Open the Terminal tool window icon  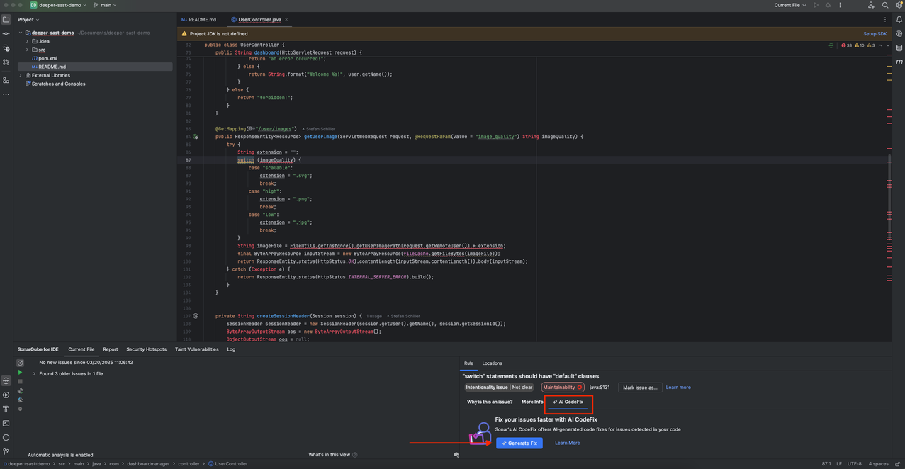tap(6, 423)
